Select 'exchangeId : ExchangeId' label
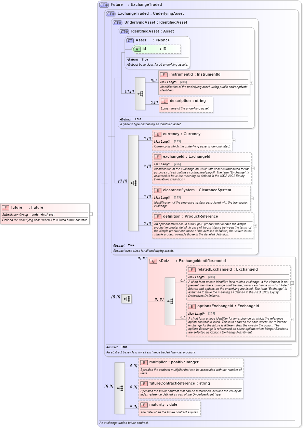 click(x=187, y=157)
